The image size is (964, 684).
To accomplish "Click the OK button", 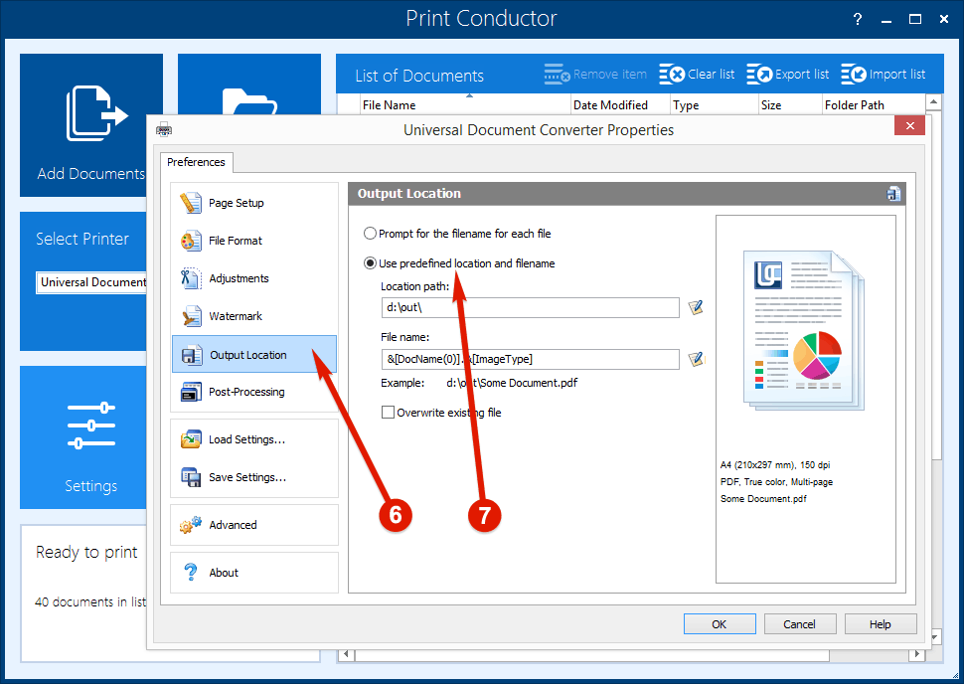I will [x=720, y=624].
